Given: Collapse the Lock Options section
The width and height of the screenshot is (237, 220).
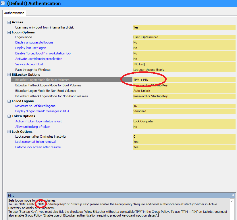Looking at the screenshot, I should [x=9, y=132].
